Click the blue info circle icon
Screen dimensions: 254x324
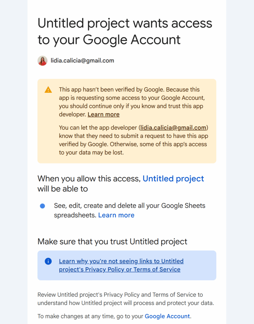pos(48,261)
